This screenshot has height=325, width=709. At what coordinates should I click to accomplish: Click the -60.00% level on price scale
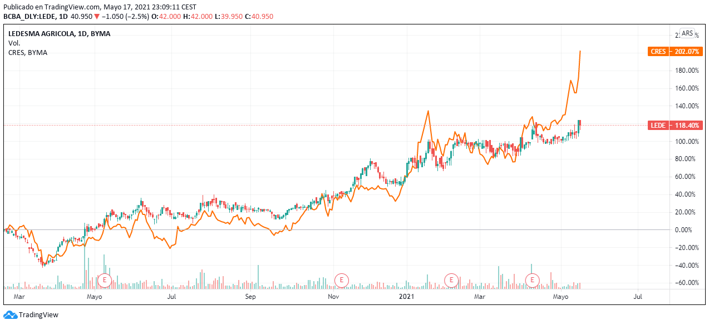686,283
